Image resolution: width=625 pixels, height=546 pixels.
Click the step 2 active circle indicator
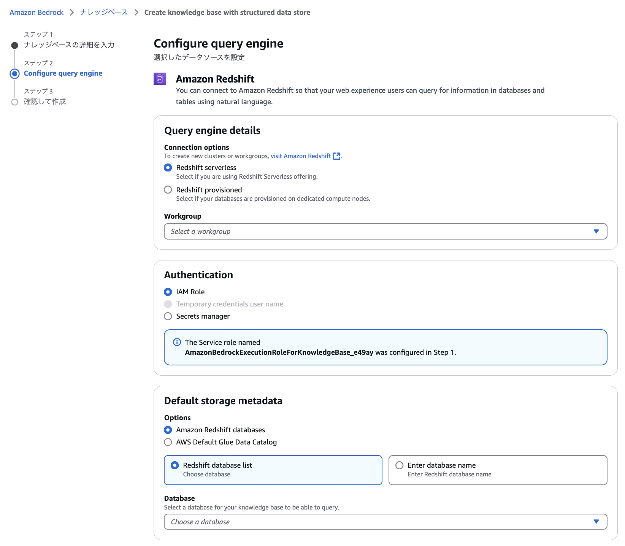coord(14,74)
